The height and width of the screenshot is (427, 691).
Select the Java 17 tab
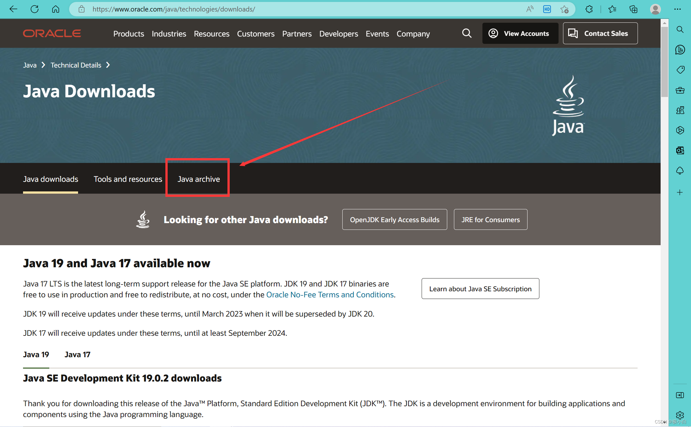tap(77, 355)
